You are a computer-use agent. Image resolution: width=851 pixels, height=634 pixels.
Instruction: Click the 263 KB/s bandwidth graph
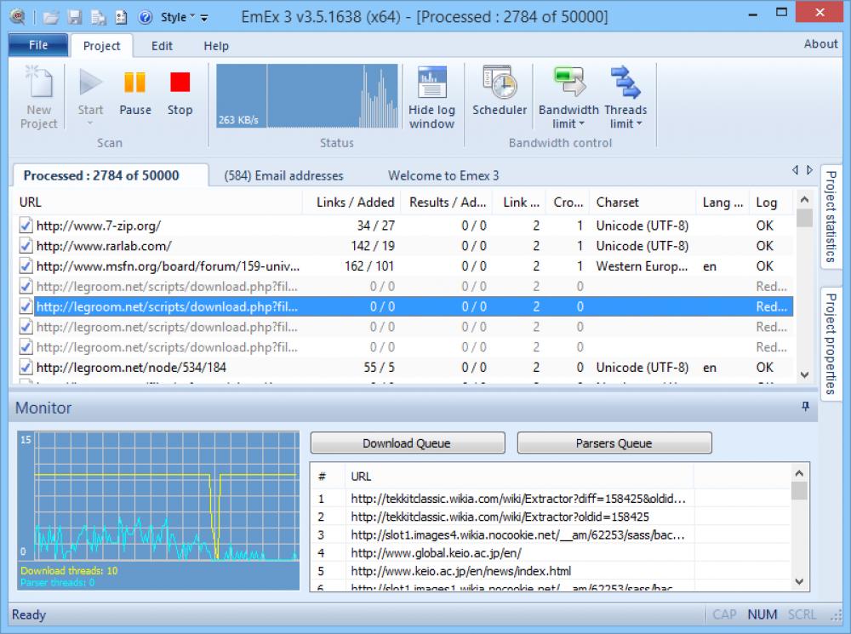[x=306, y=94]
